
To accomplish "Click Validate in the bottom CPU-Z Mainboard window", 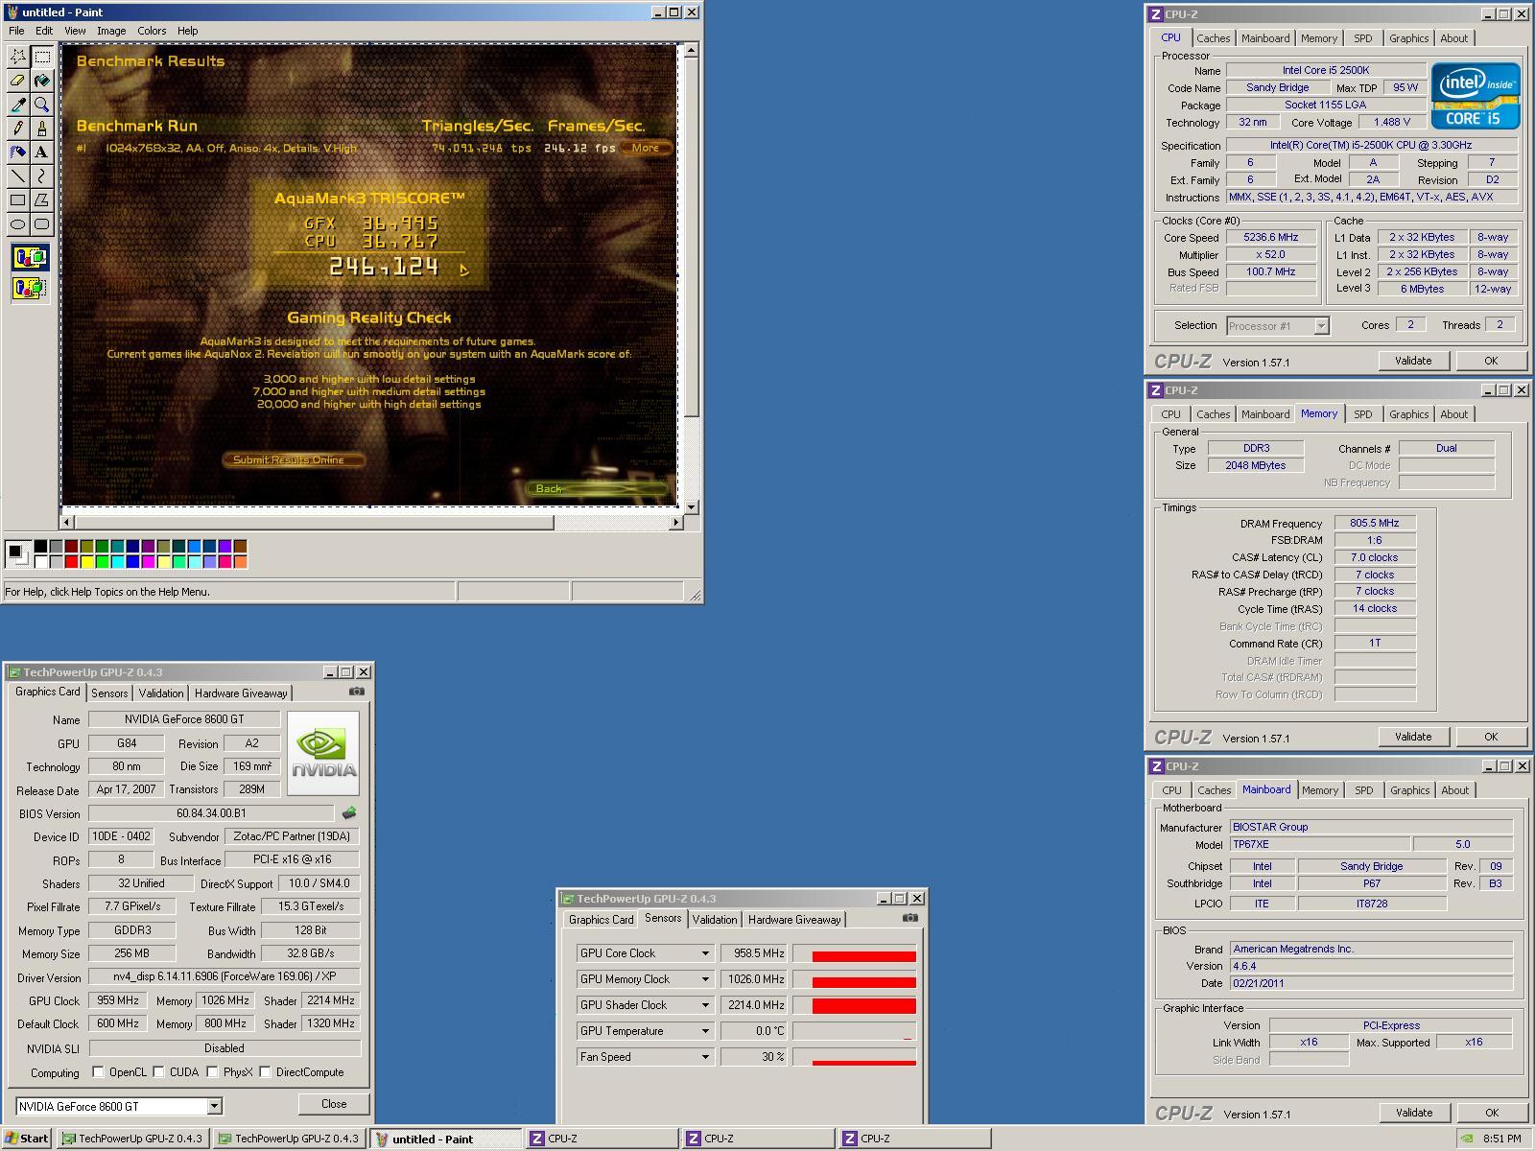I will click(x=1414, y=1113).
